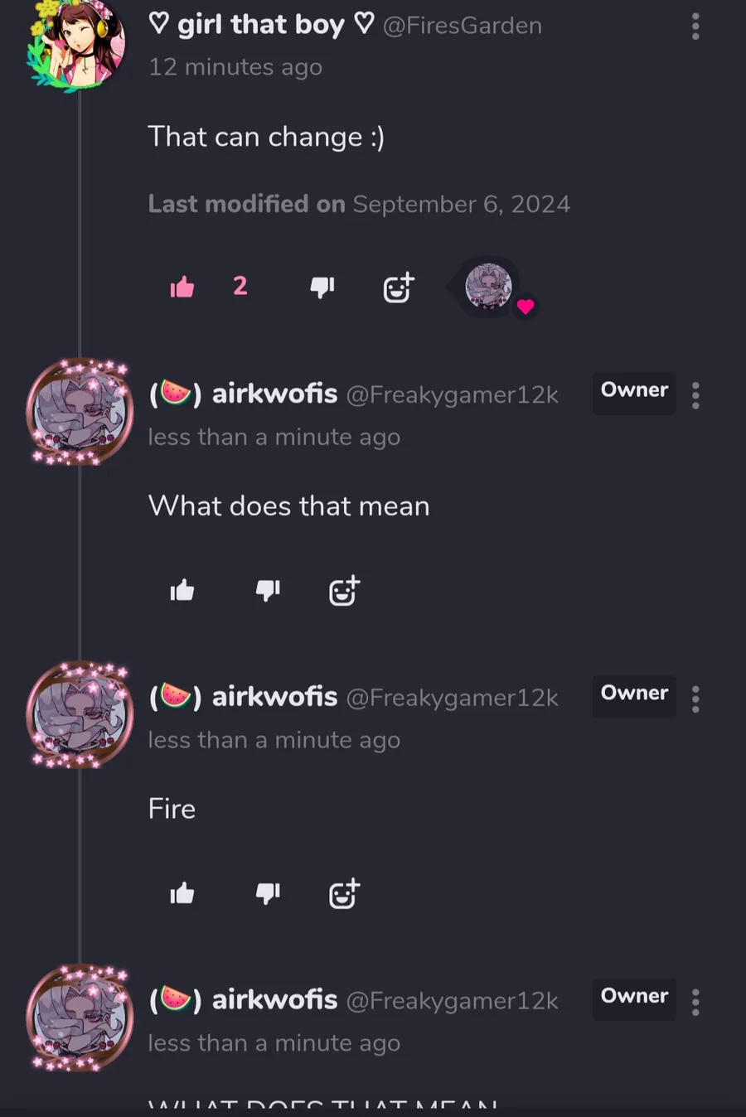Click Owner badge on the "Fire" comment
746x1117 pixels.
[x=634, y=694]
